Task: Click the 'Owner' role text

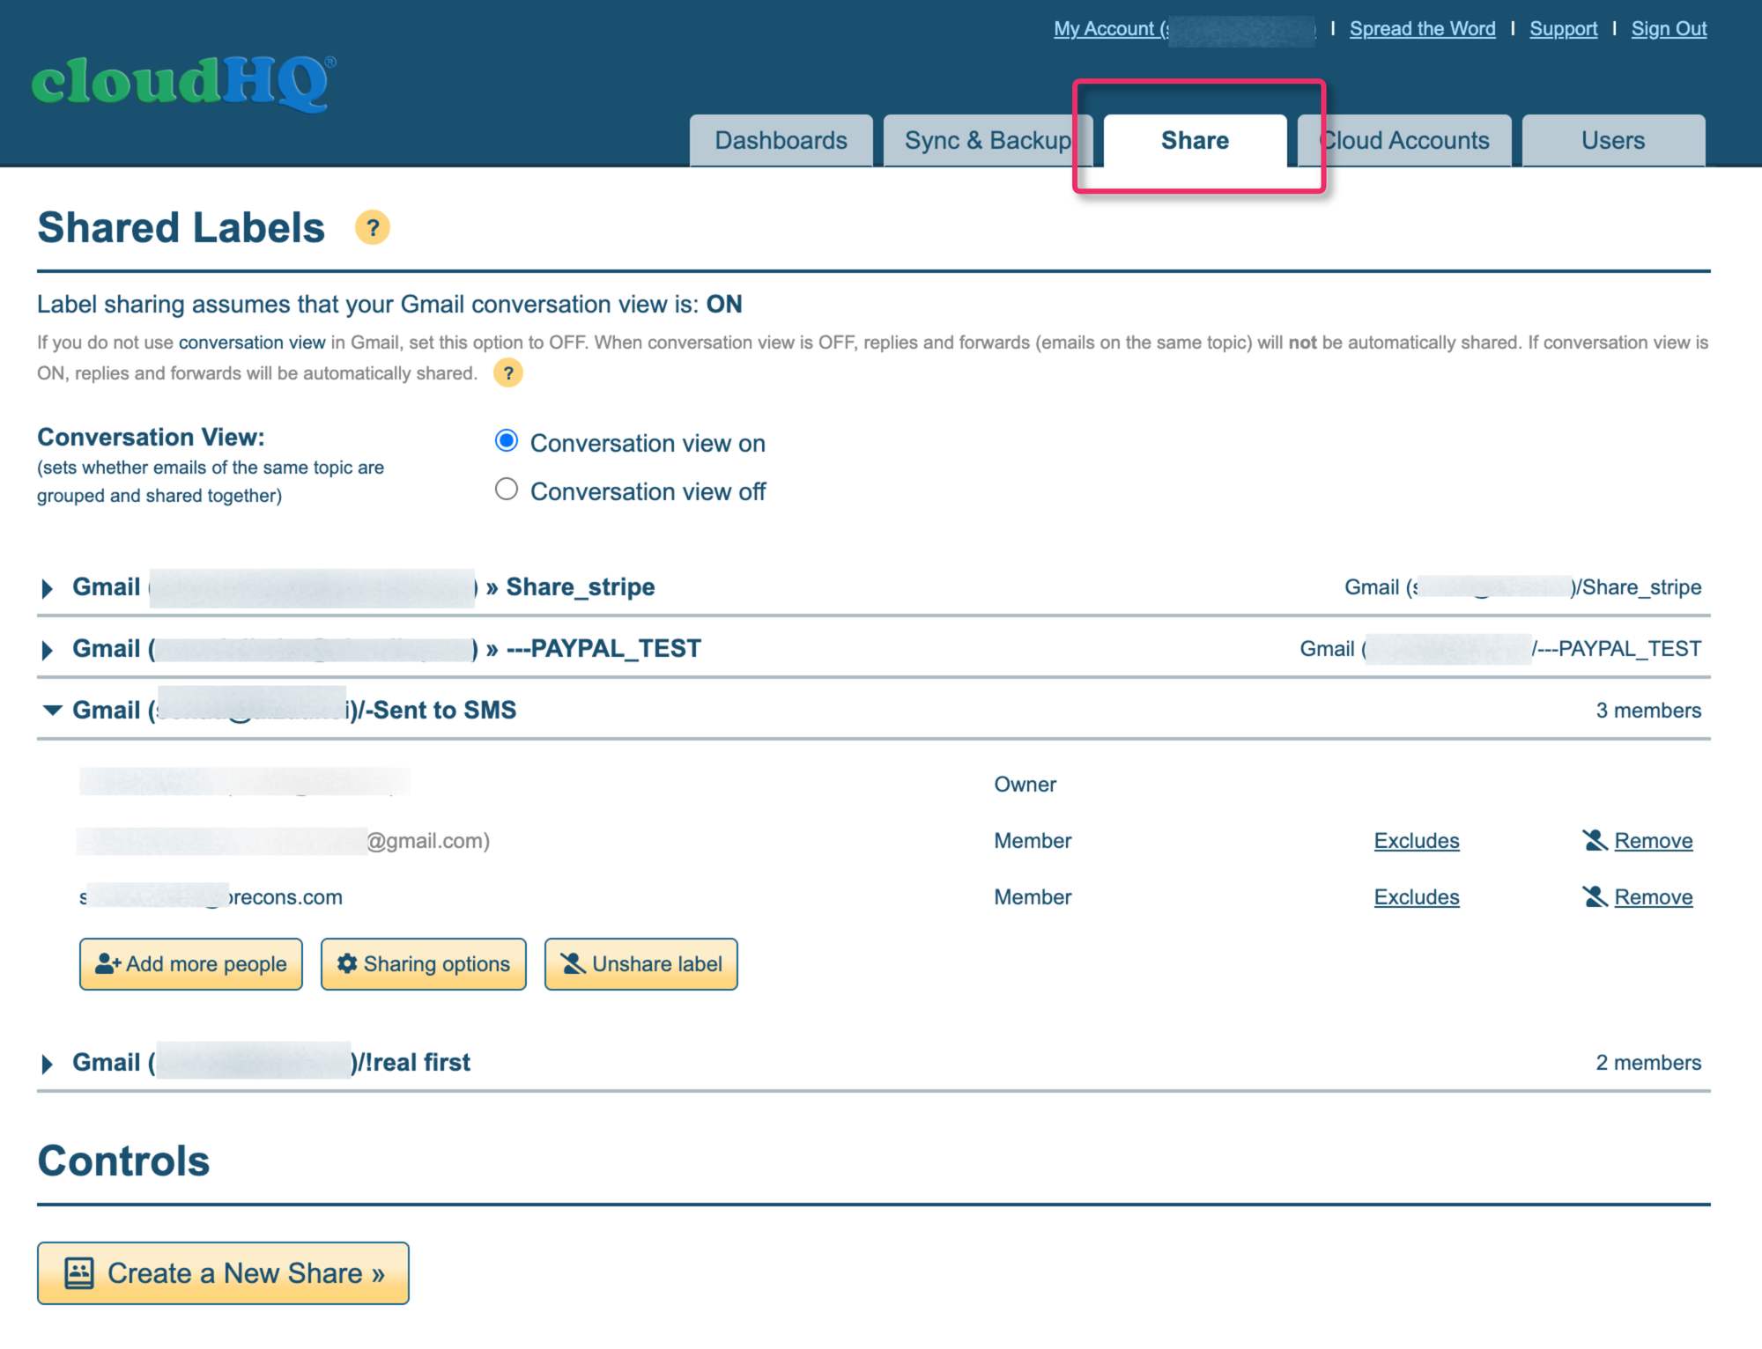Action: 1025,785
